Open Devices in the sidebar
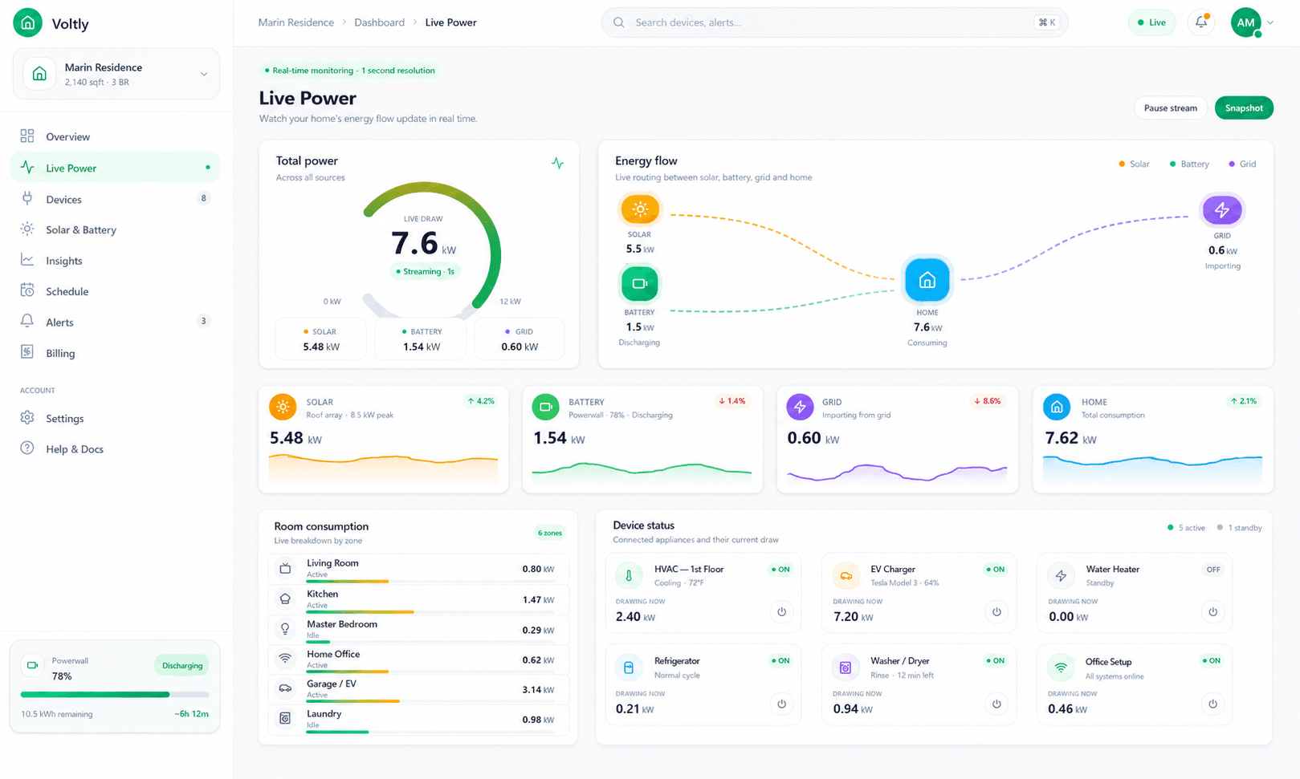This screenshot has width=1300, height=779. point(115,199)
